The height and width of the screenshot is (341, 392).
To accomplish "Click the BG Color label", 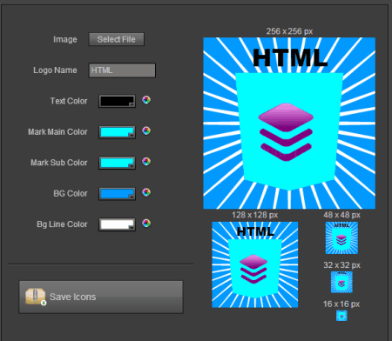I will pos(71,193).
